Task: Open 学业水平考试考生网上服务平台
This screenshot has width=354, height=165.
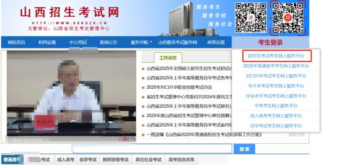Action: coord(276,96)
